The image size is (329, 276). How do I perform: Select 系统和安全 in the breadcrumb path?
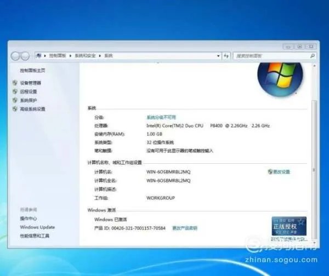85,55
